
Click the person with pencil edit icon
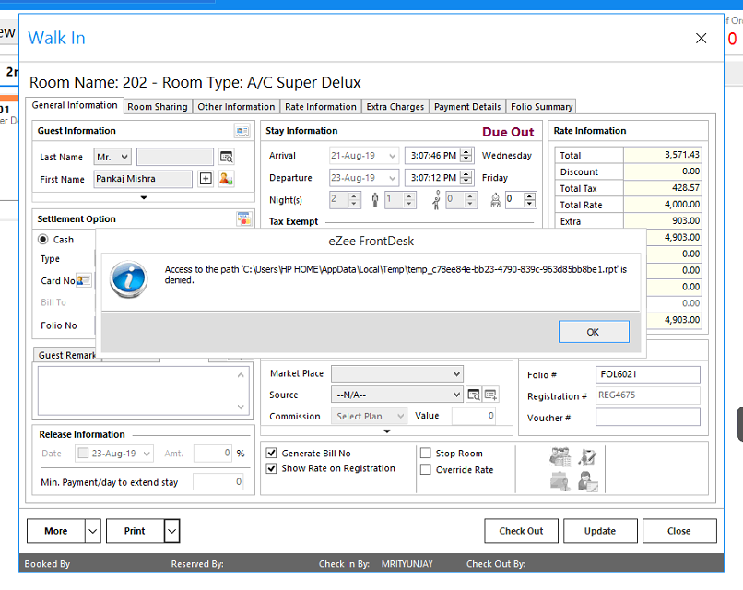tap(587, 457)
